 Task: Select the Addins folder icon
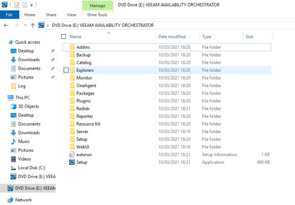click(72, 47)
